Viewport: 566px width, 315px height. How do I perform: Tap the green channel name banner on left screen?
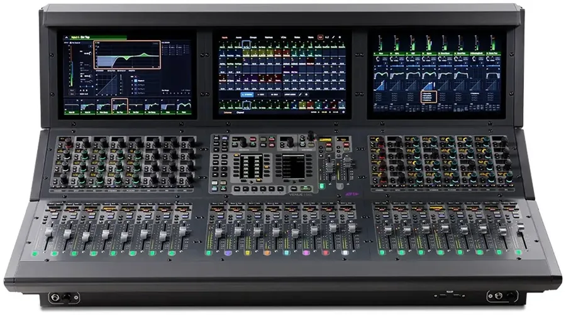coord(99,37)
